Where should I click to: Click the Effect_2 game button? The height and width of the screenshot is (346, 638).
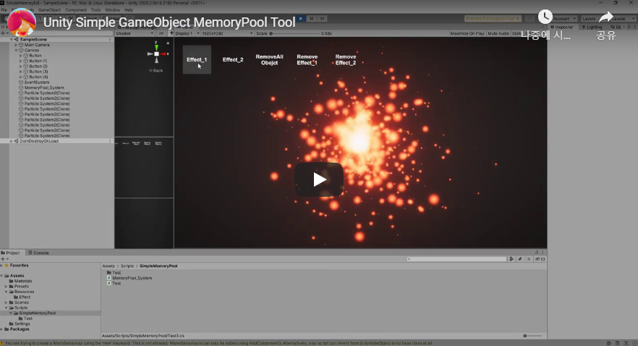point(233,59)
